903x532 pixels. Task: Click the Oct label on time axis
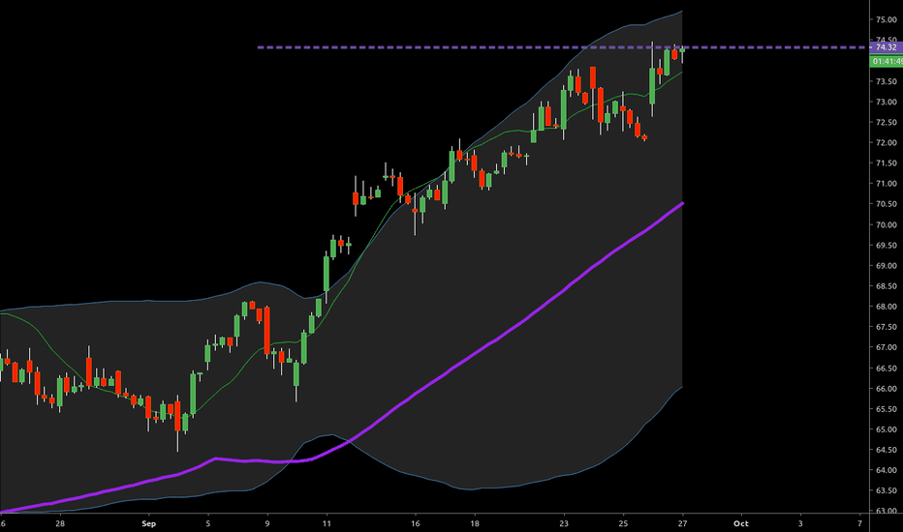740,523
